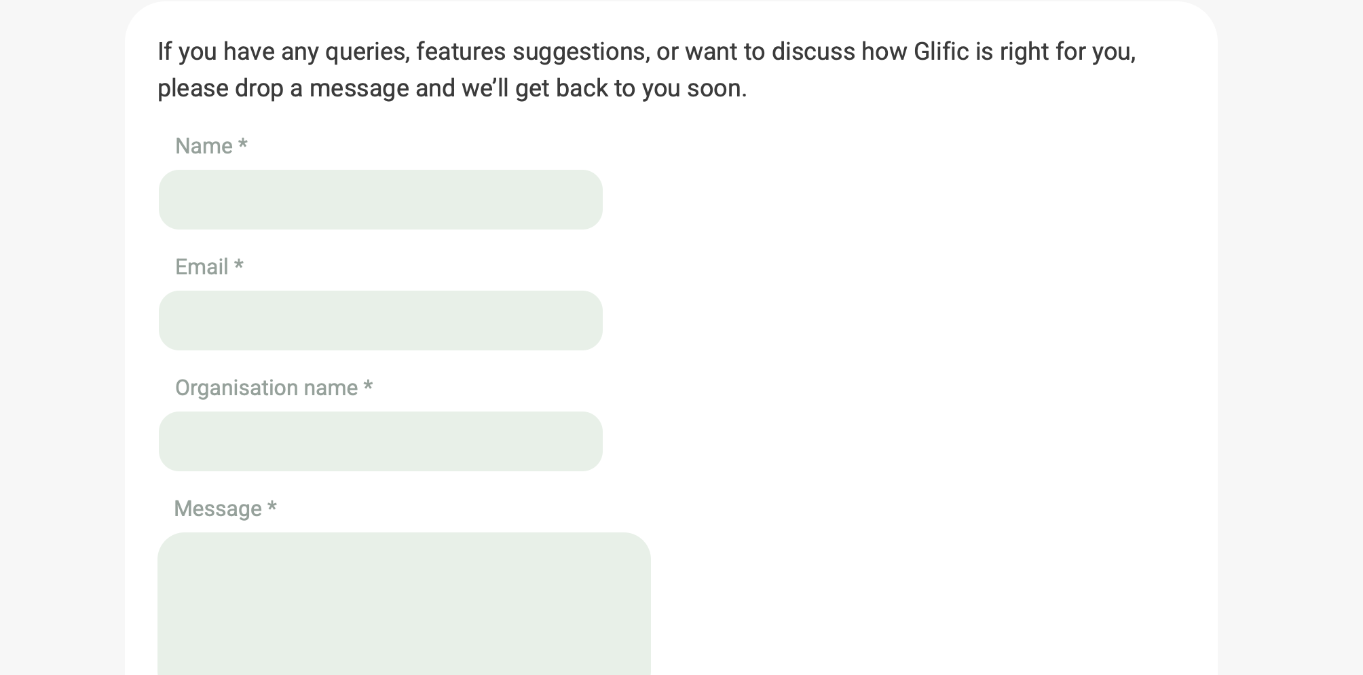Click "right for you" in the intro sentence
The image size is (1363, 675).
tap(1067, 52)
